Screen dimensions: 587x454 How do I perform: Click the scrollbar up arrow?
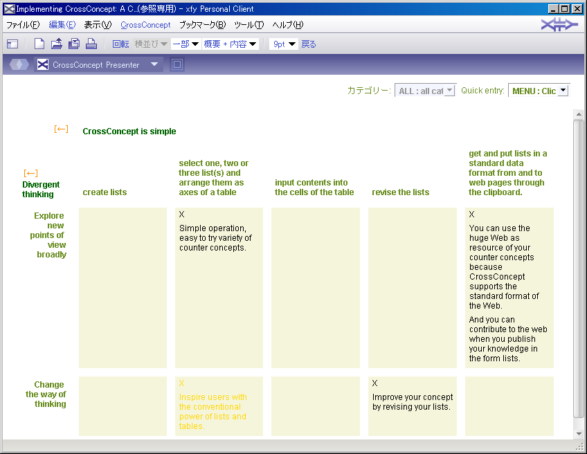tap(579, 114)
